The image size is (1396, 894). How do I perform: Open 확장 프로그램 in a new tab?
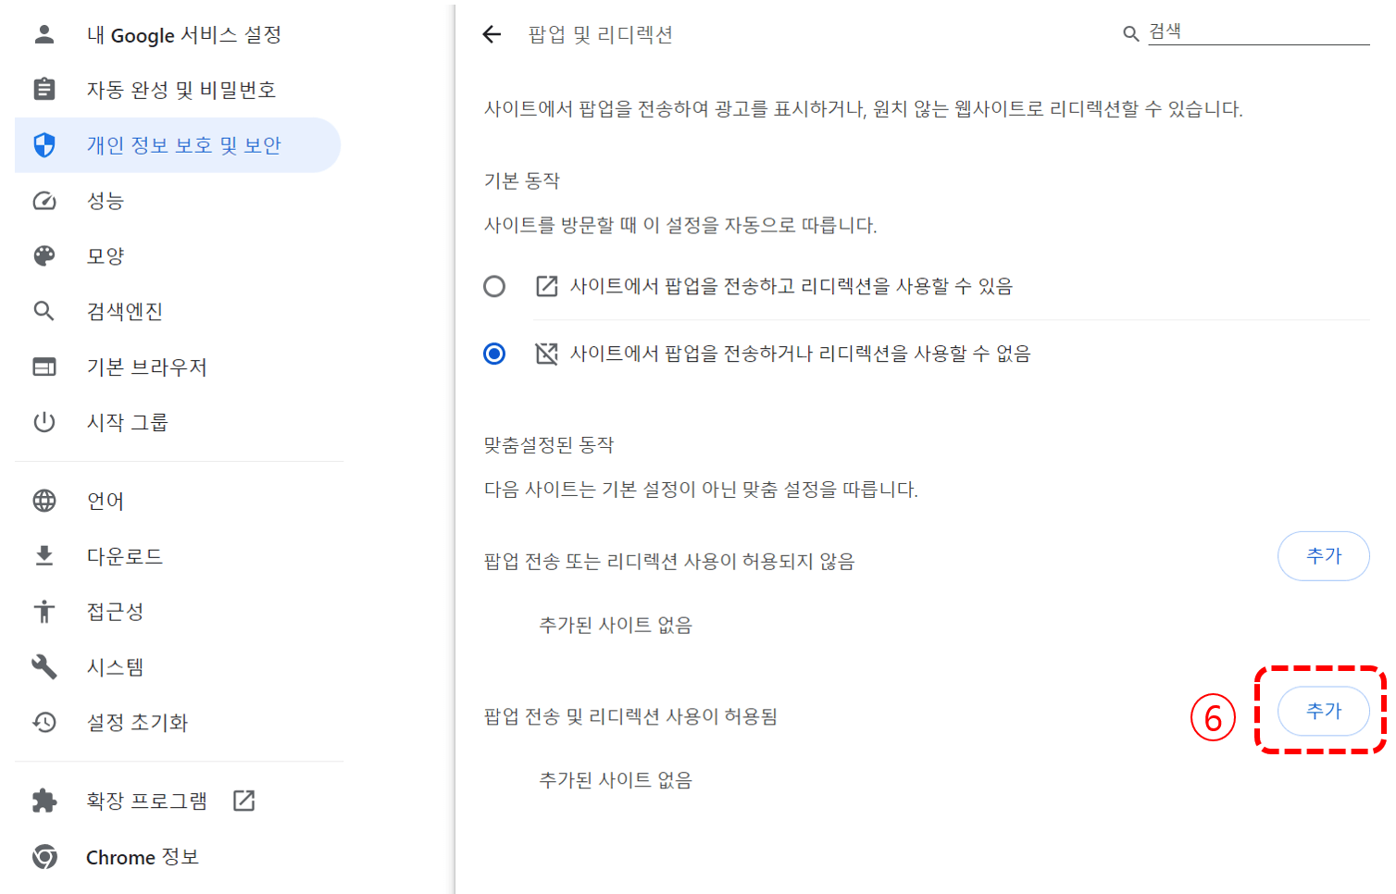tap(243, 800)
